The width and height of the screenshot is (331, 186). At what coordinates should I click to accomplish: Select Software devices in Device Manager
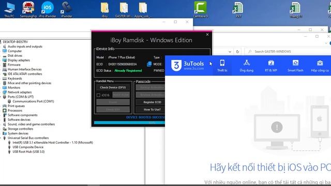(x=19, y=119)
